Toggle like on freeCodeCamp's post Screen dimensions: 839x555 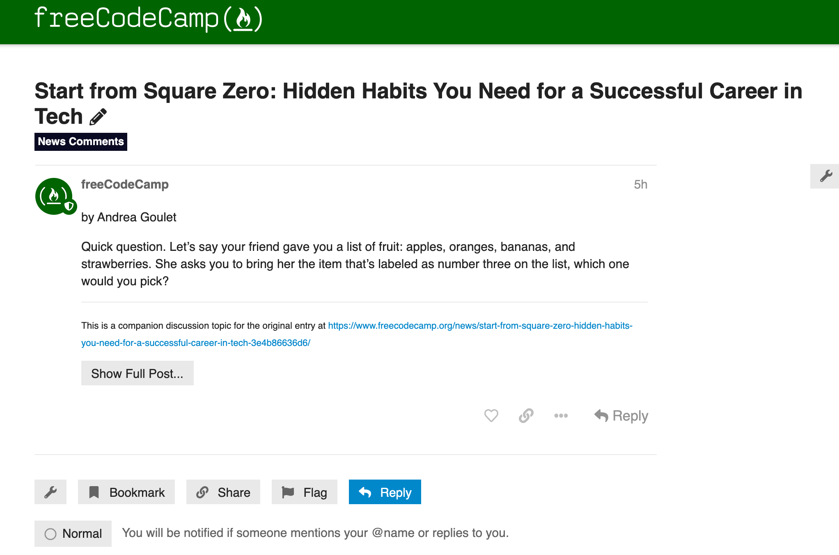pyautogui.click(x=491, y=416)
